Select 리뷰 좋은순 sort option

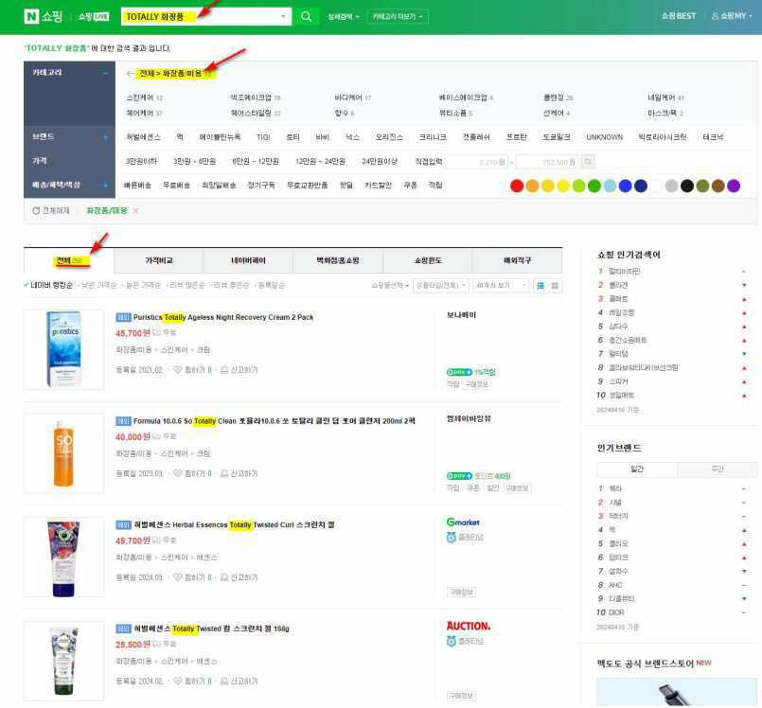coord(231,285)
